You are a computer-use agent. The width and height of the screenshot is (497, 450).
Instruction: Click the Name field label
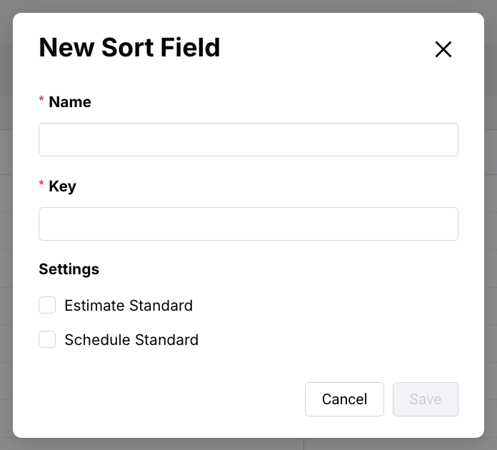pyautogui.click(x=70, y=102)
